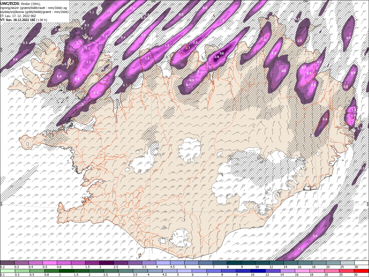Click the IT: Lau. 17. 12. 2022 06Z line

[18, 16]
